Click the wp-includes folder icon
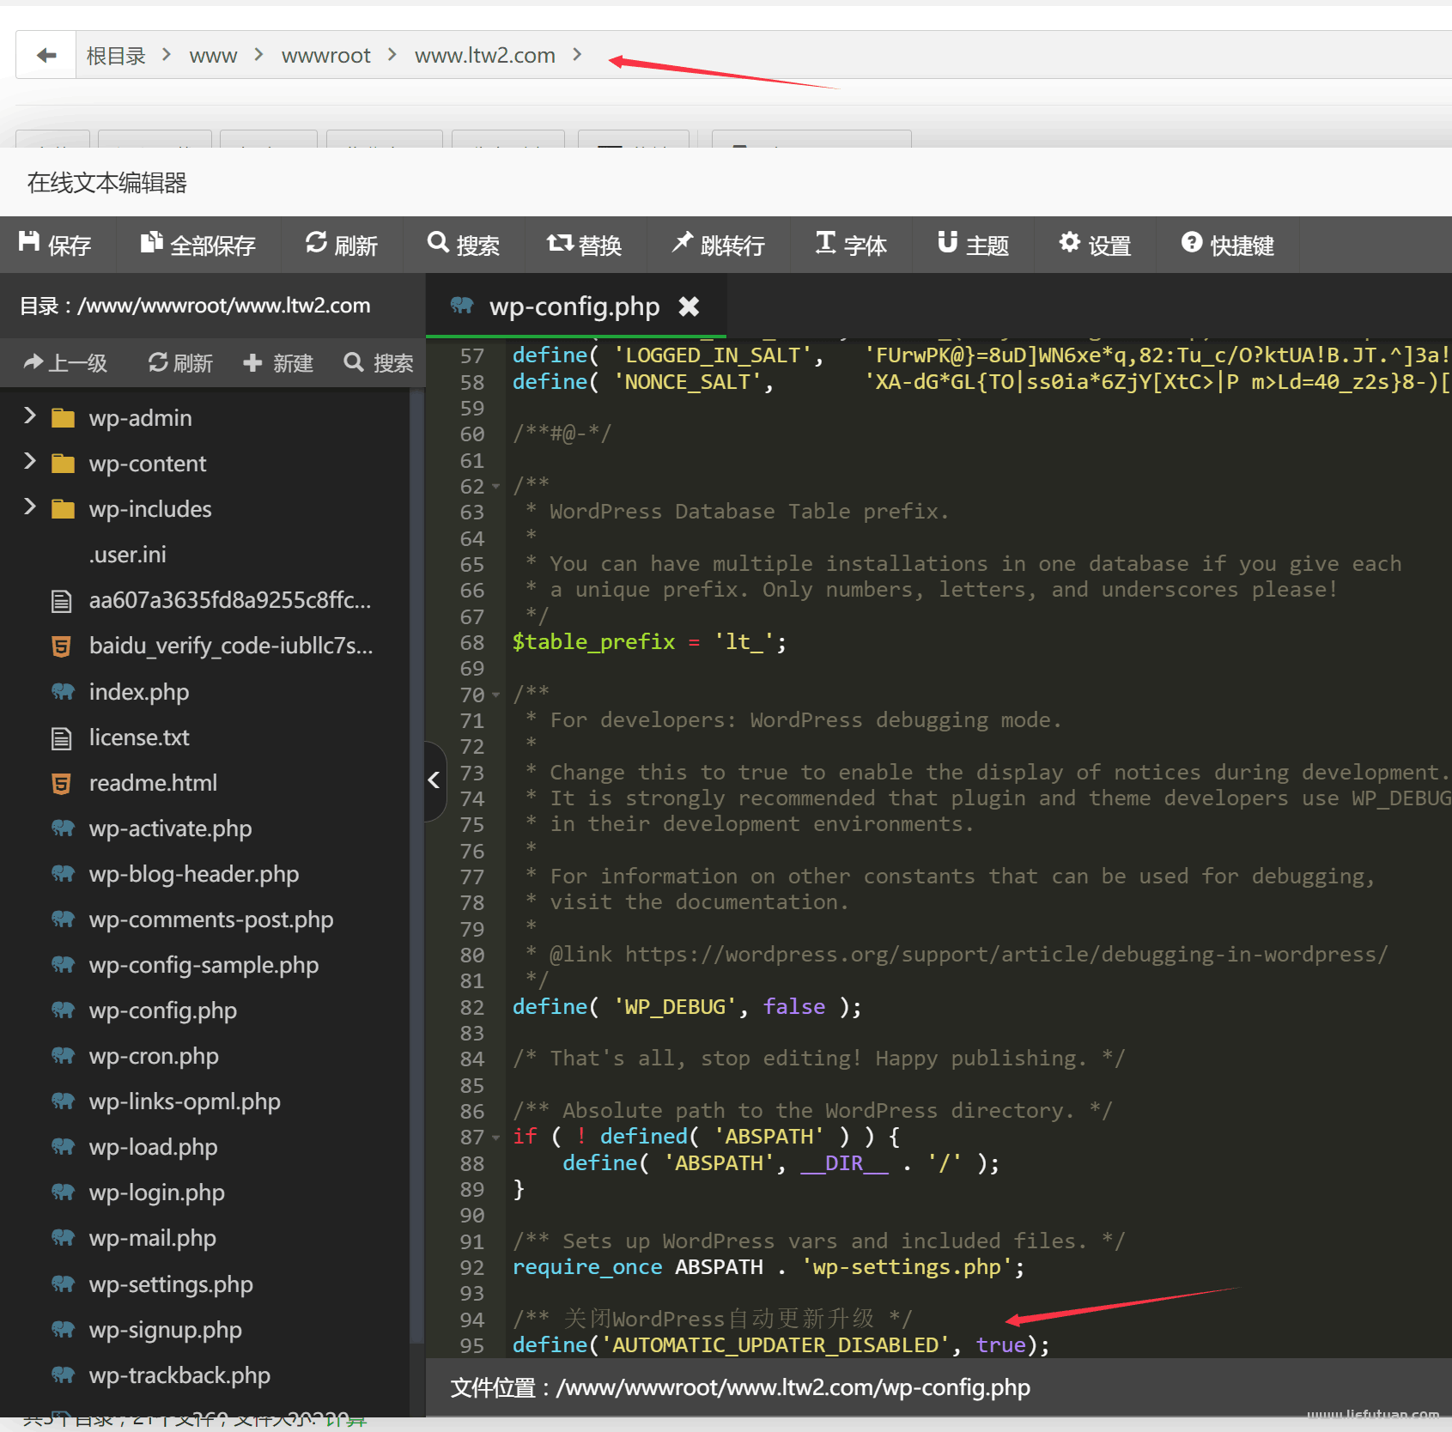The image size is (1452, 1432). [x=63, y=509]
